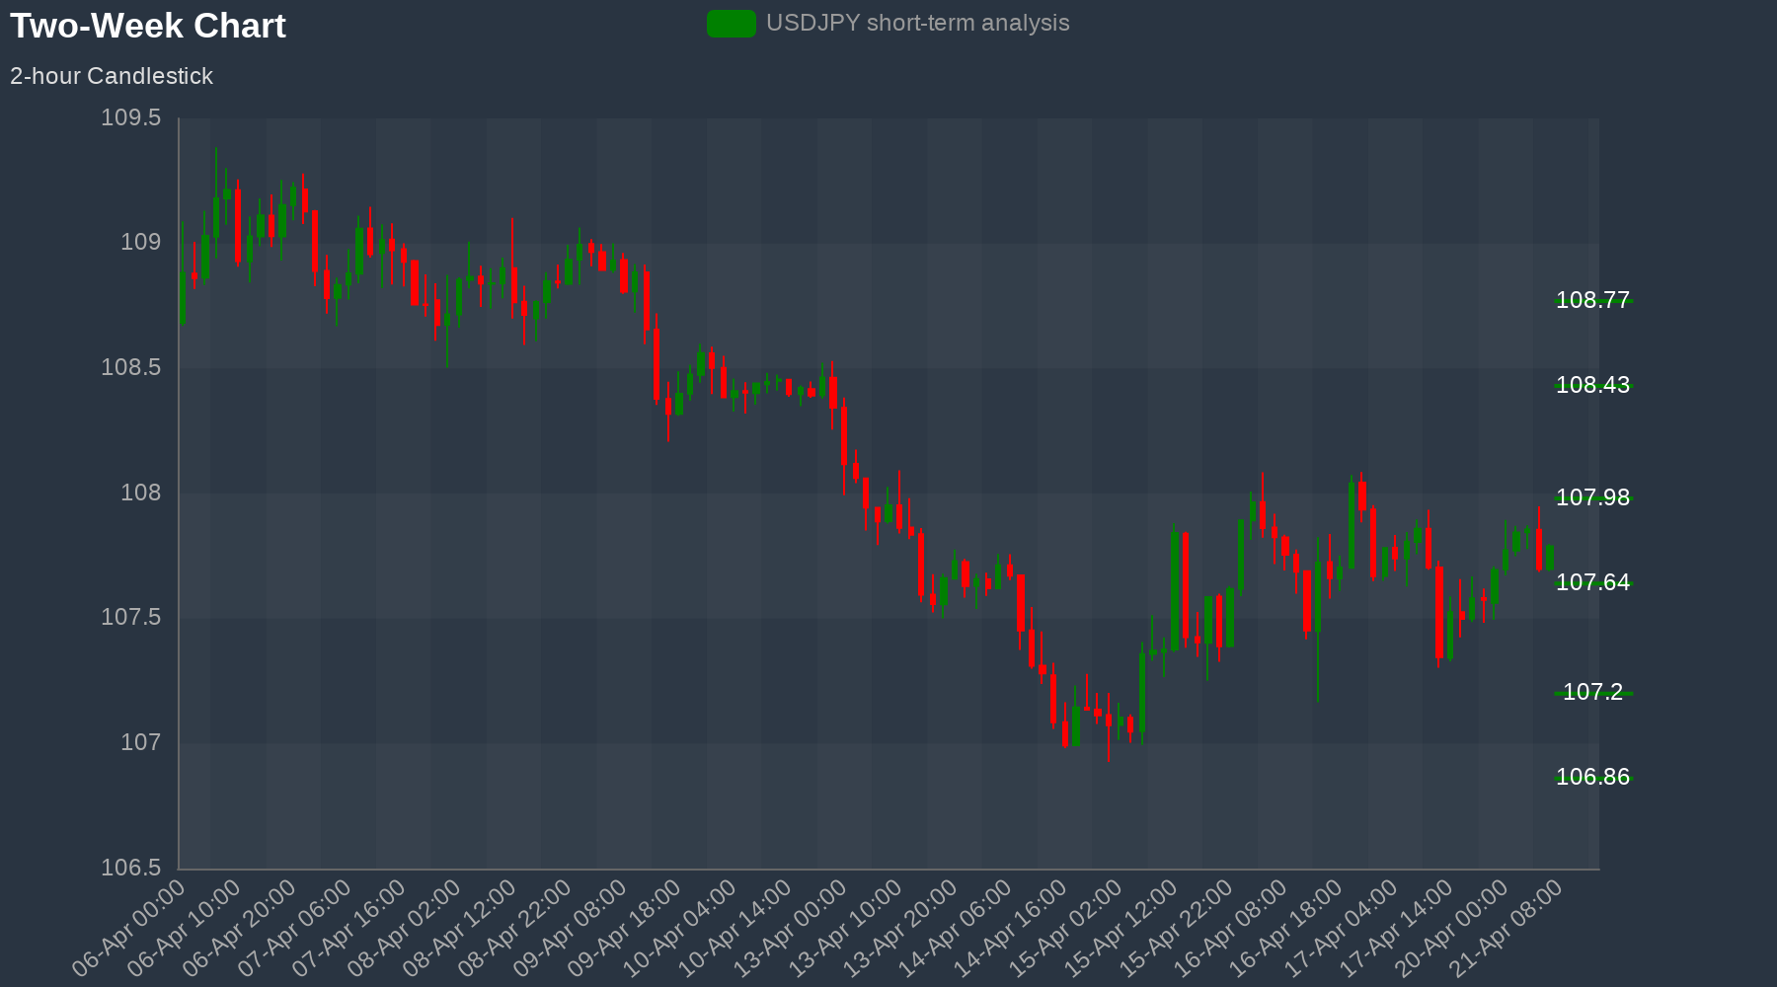Select the 106.86 price level label
The image size is (1777, 987).
[1592, 777]
